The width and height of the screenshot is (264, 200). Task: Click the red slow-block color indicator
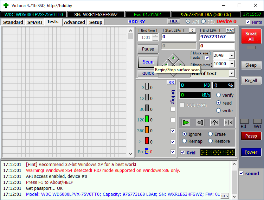pyautogui.click(x=147, y=140)
